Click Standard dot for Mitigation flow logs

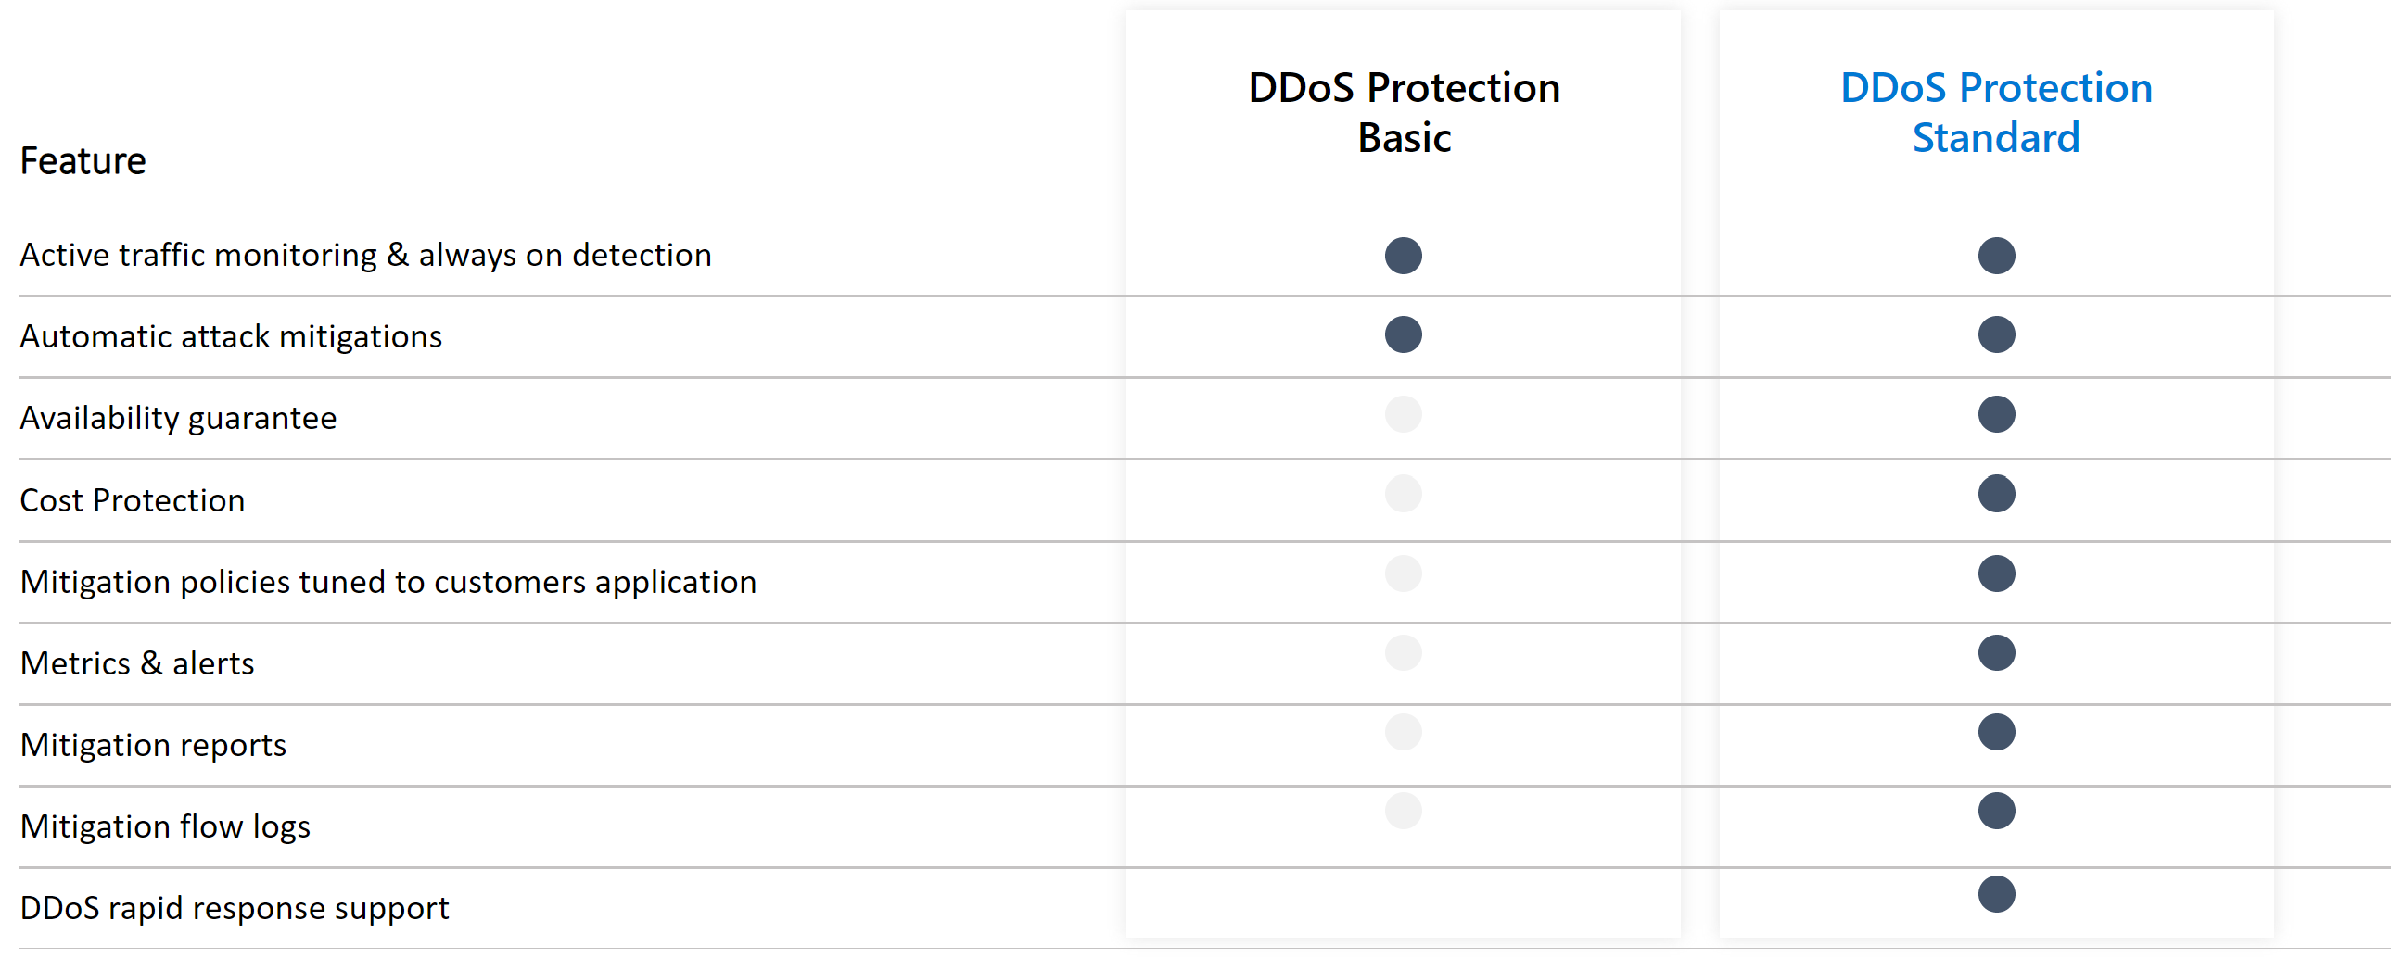pyautogui.click(x=1996, y=811)
